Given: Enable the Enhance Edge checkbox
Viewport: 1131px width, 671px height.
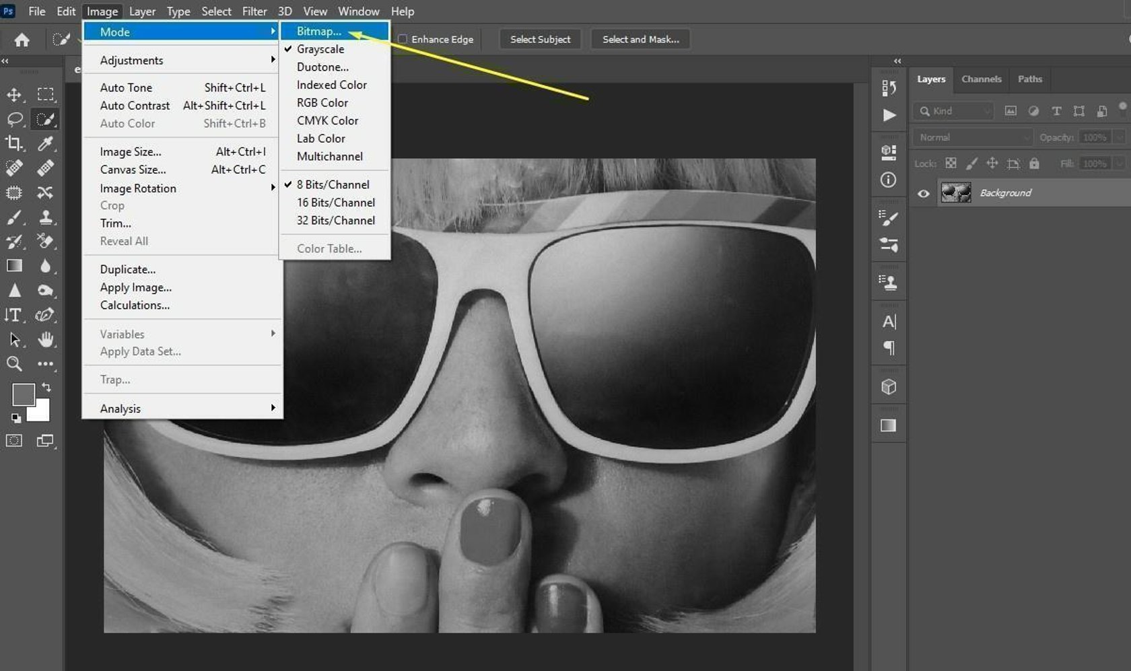Looking at the screenshot, I should tap(402, 39).
